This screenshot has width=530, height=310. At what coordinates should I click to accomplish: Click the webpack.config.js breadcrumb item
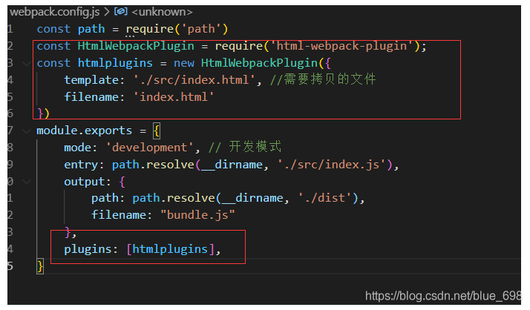point(54,12)
